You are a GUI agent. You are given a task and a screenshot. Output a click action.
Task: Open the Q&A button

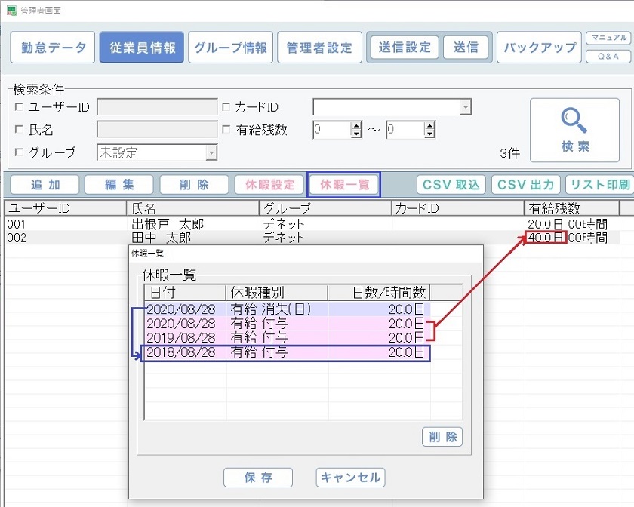click(608, 56)
